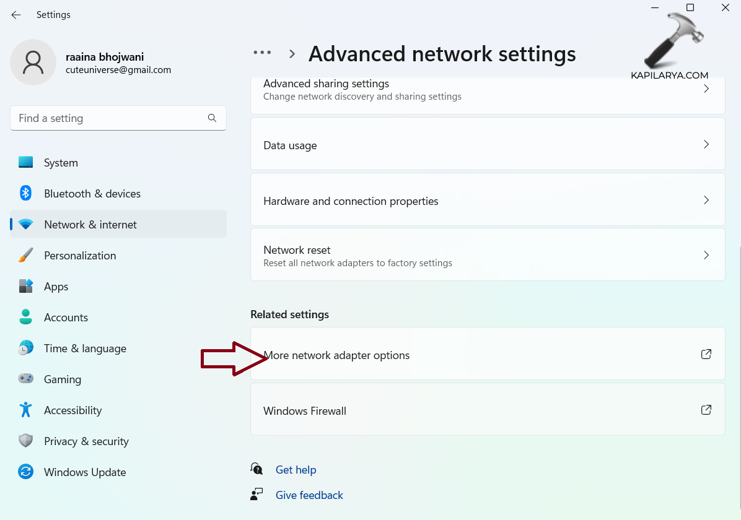The height and width of the screenshot is (520, 741).
Task: Open Windows Update from the sidebar
Action: (85, 472)
